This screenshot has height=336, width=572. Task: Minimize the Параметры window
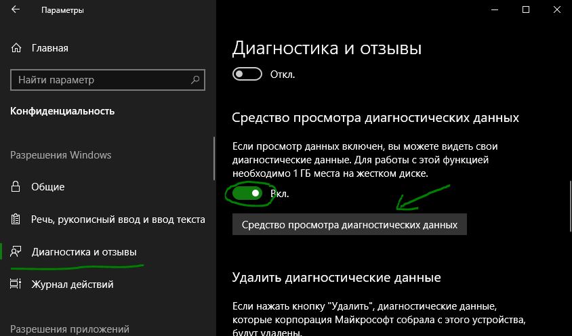click(494, 10)
